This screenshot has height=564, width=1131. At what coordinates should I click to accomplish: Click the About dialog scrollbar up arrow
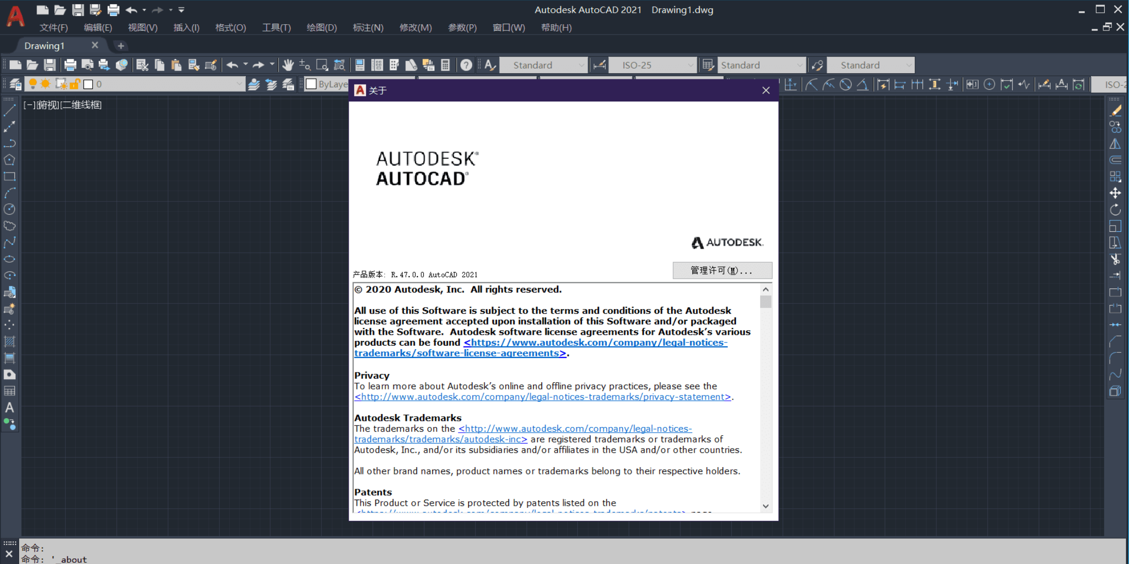(x=766, y=289)
